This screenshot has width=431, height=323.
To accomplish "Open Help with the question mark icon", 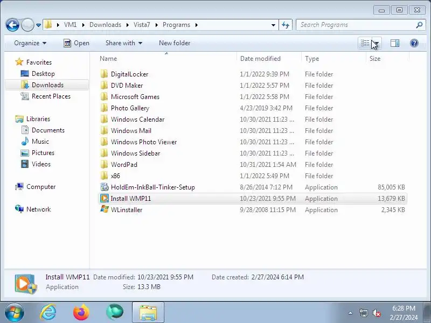I will (414, 43).
